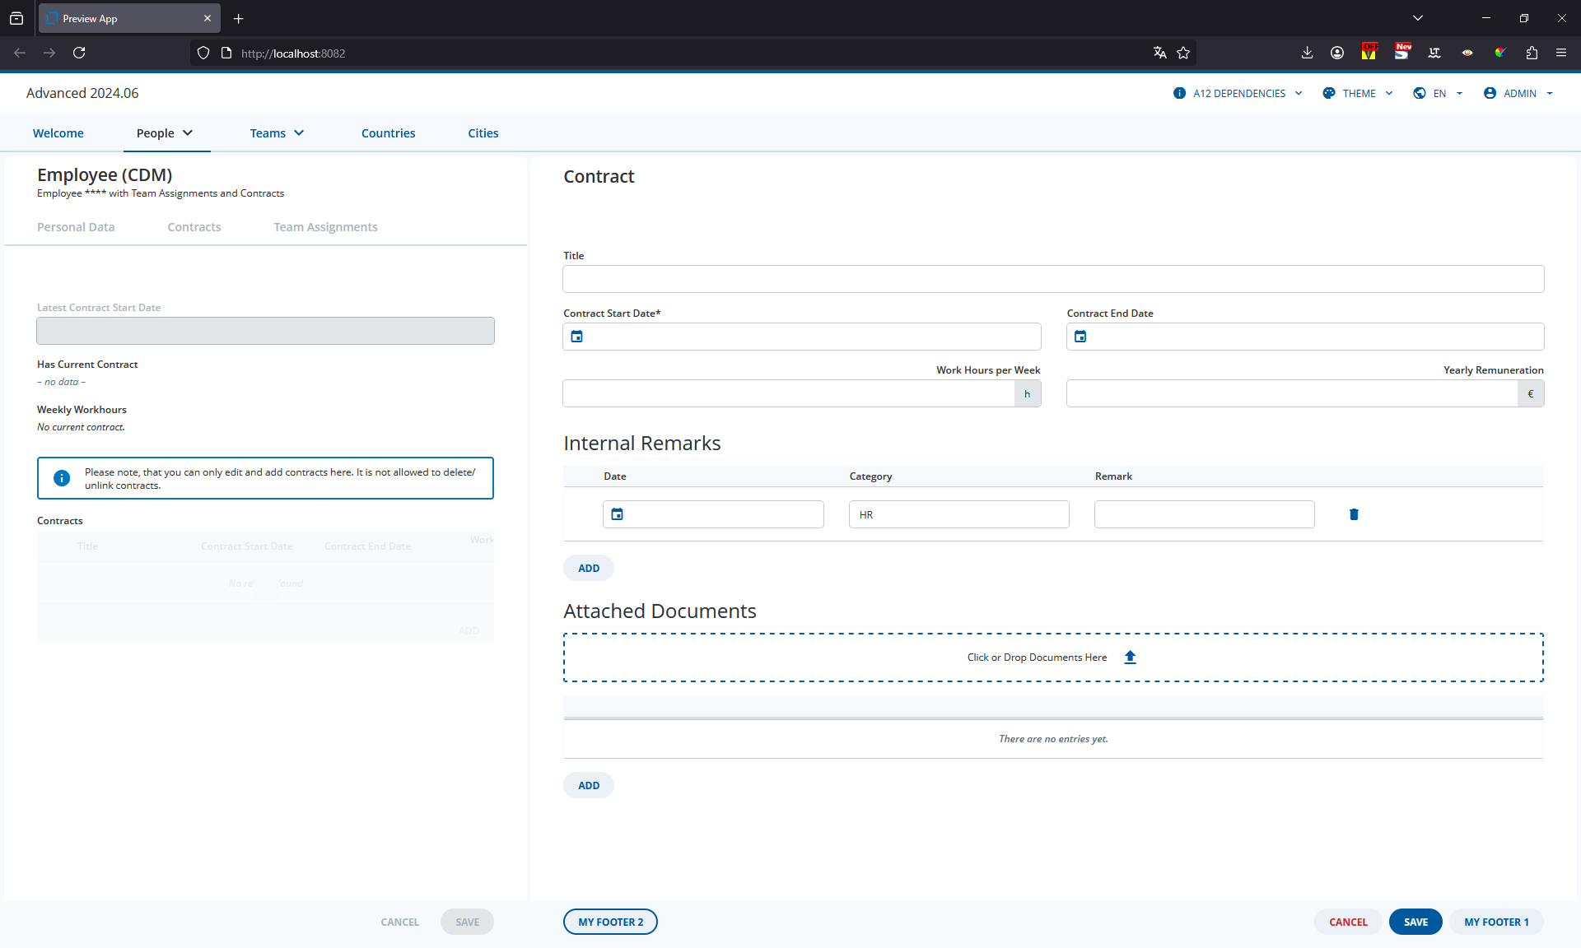Expand the A12 Dependencies dropdown
Screen dimensions: 1581x948
[x=1238, y=93]
